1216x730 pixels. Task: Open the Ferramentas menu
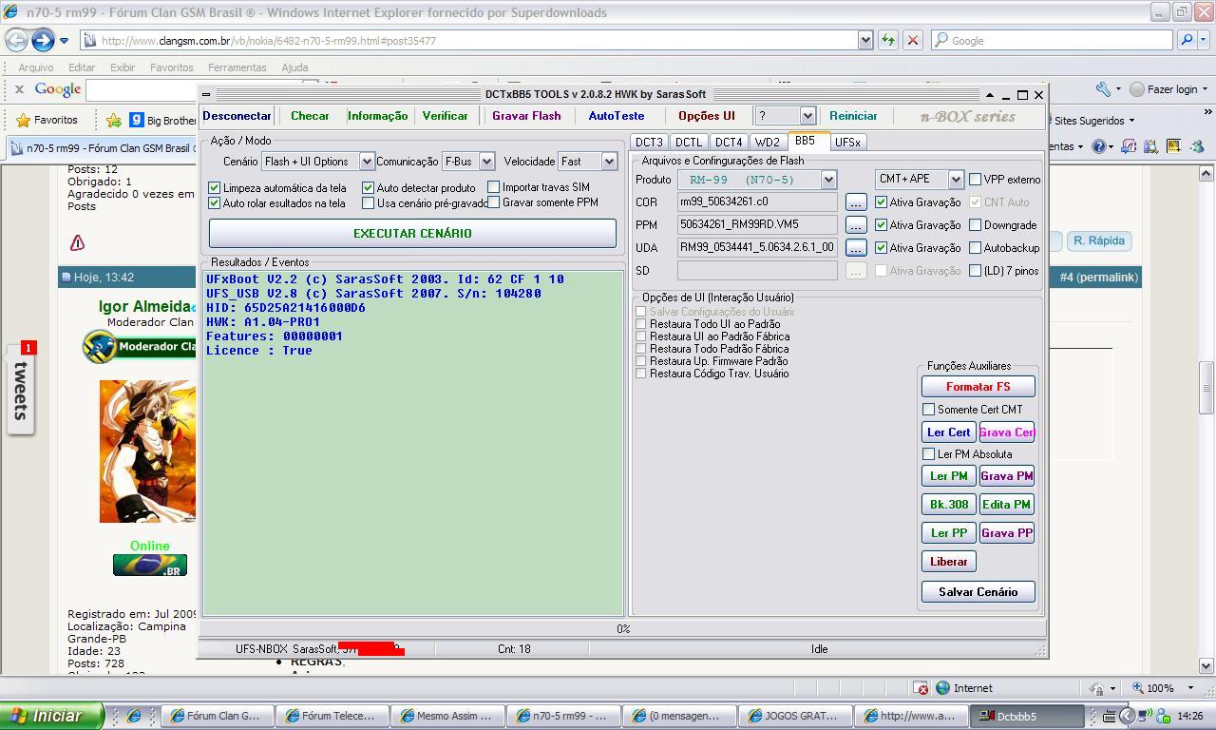tap(237, 67)
